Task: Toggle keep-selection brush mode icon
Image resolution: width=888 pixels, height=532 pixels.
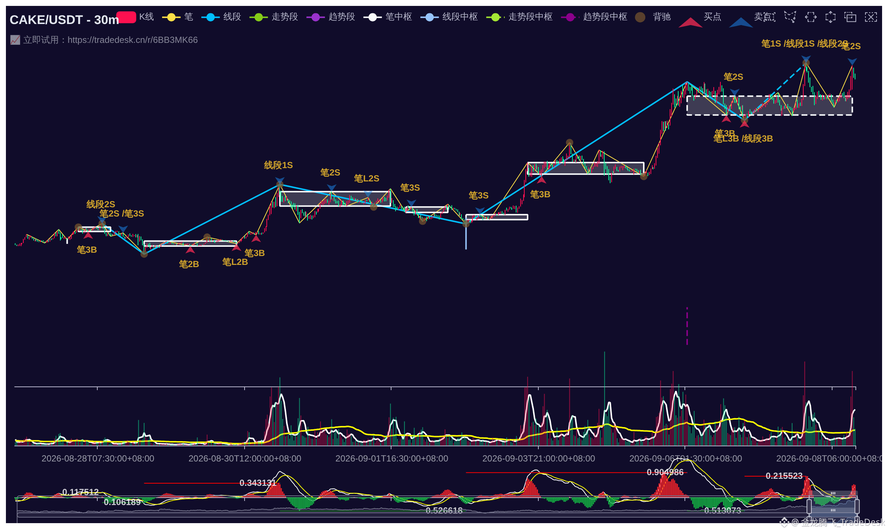Action: click(x=850, y=17)
